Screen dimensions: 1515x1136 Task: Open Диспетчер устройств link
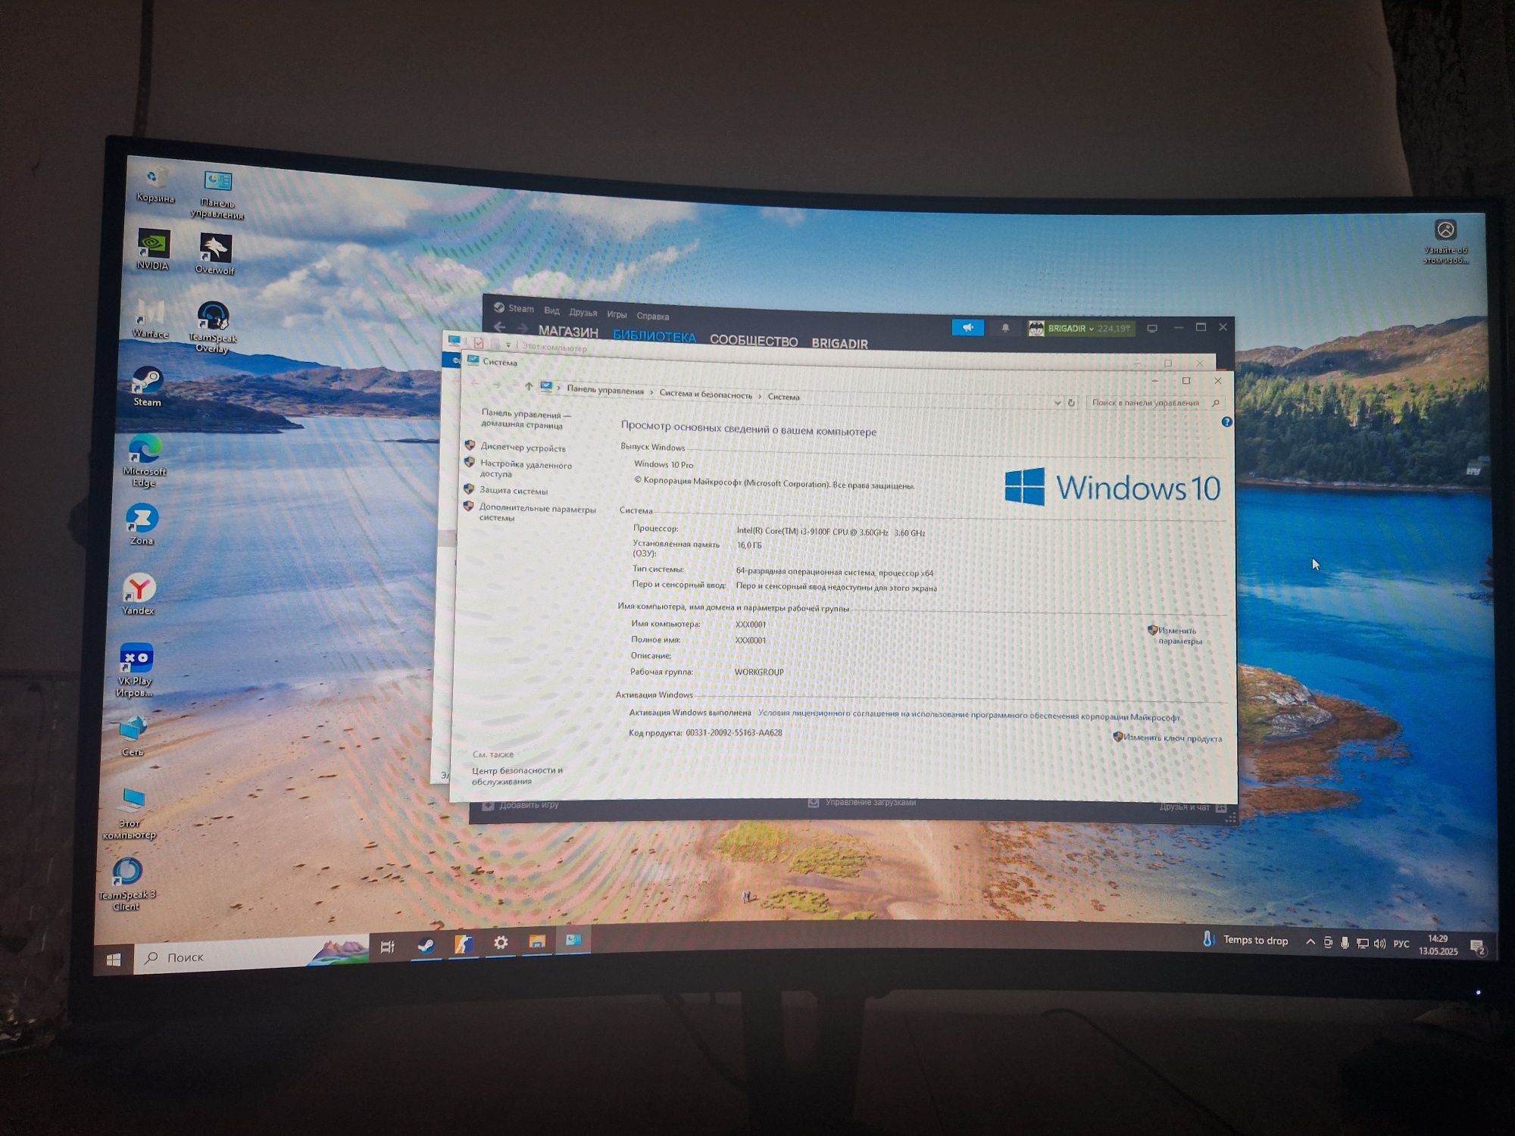pyautogui.click(x=523, y=448)
